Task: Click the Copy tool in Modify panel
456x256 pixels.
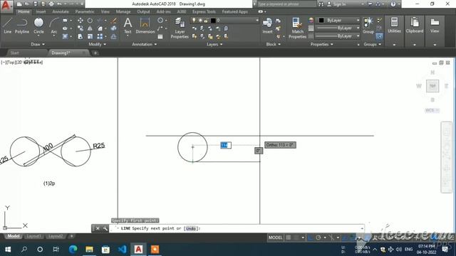Action: point(81,28)
